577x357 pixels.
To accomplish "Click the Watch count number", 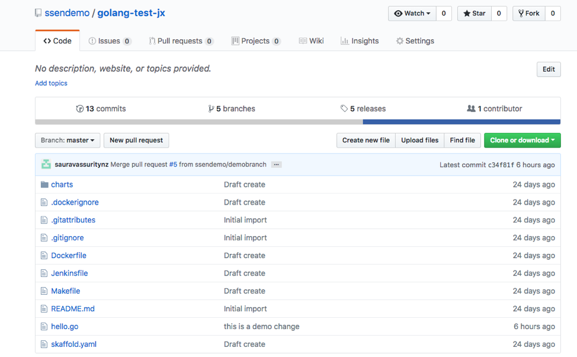I will click(x=444, y=13).
